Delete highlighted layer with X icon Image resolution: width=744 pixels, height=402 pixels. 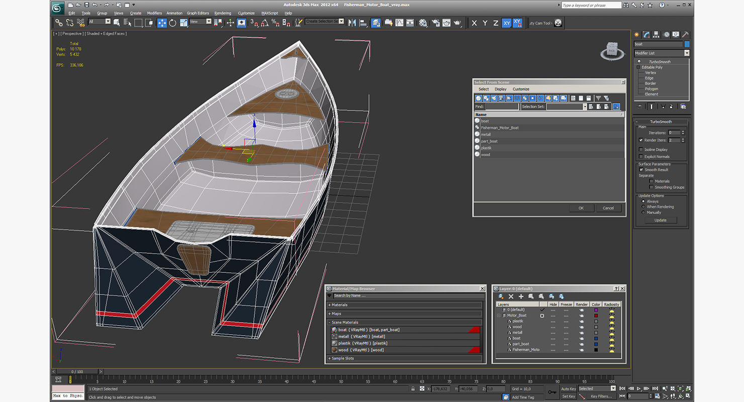click(511, 296)
